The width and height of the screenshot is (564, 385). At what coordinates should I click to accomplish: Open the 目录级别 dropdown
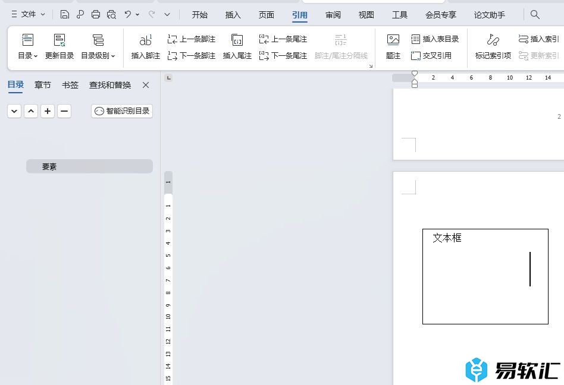point(98,46)
